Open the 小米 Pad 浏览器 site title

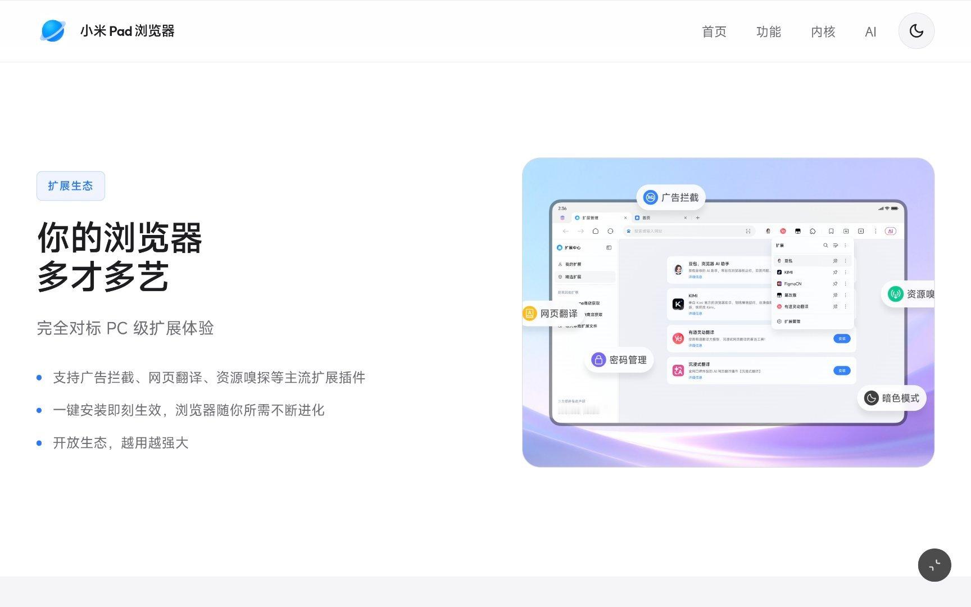click(x=128, y=31)
